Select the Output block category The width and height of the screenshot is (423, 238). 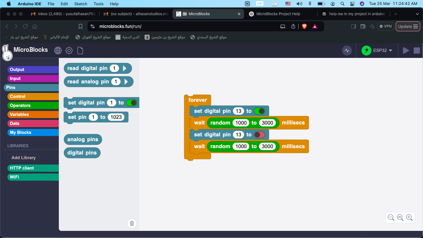pyautogui.click(x=33, y=69)
